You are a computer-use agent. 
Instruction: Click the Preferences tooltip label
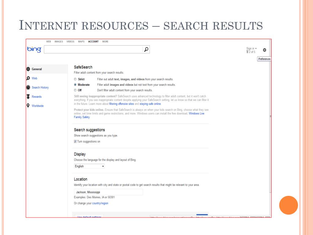[264, 59]
